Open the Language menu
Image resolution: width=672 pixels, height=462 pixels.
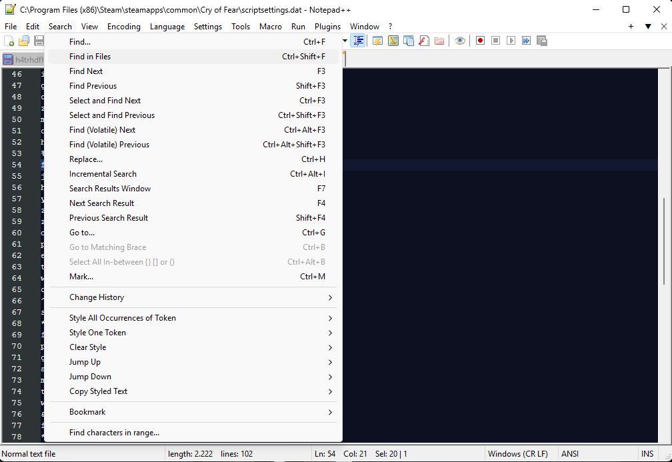(x=167, y=27)
